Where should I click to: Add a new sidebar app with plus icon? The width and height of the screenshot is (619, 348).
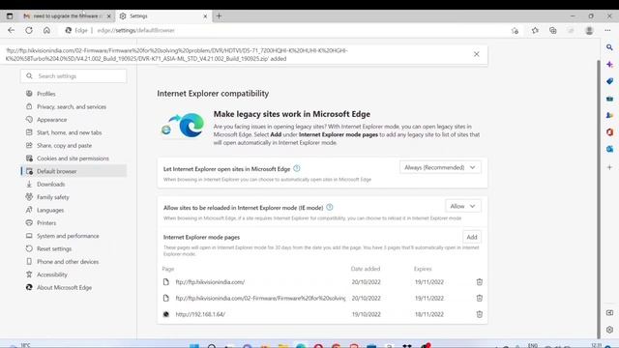tap(609, 167)
